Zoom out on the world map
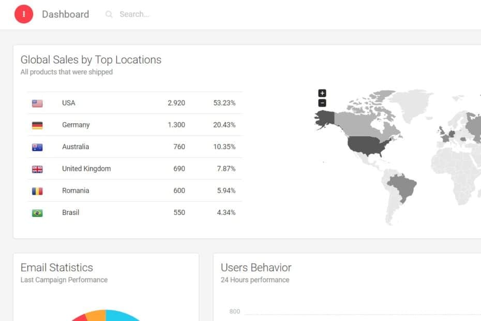This screenshot has width=481, height=321. [x=322, y=103]
